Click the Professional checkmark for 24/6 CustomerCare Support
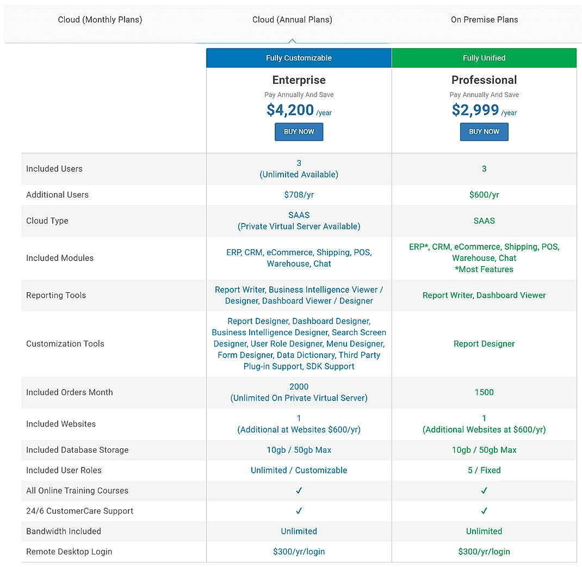The image size is (582, 567). click(484, 510)
